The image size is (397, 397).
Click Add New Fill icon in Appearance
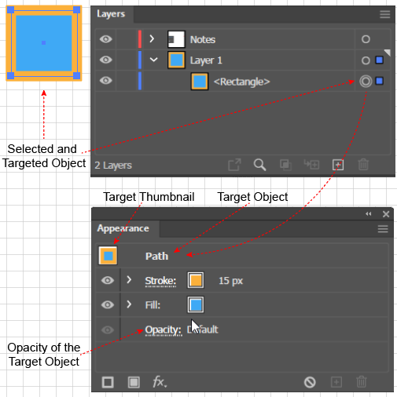click(134, 382)
